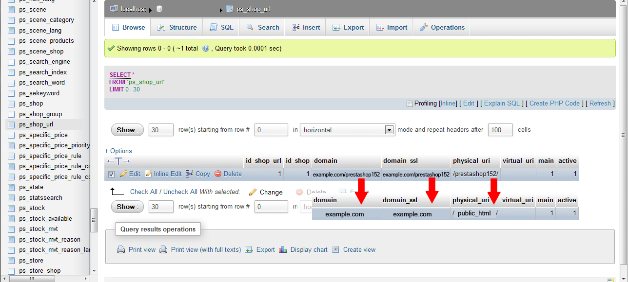Click the query help info icon

point(206,49)
